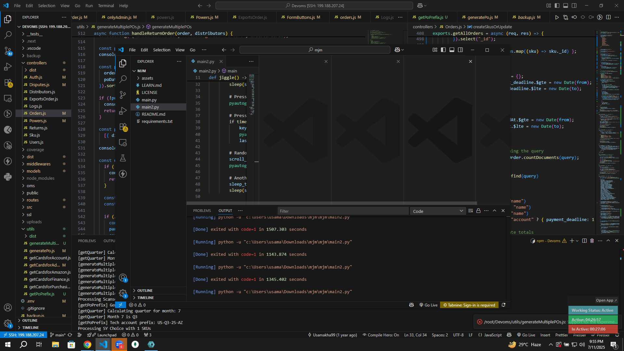The image size is (624, 351).
Task: Split the Devoms editor right
Action: point(608,17)
